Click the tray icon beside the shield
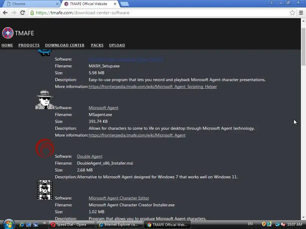 (269, 224)
